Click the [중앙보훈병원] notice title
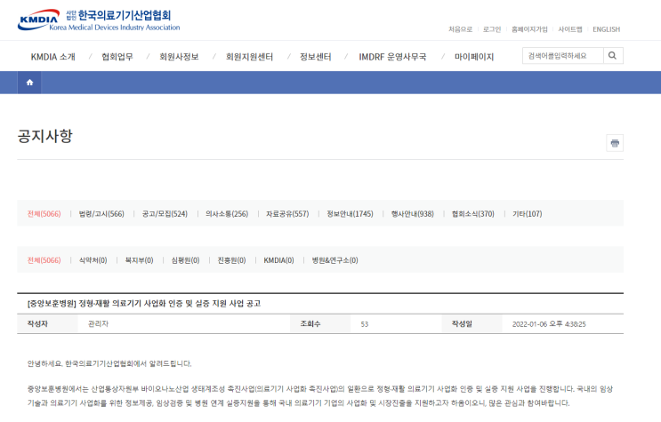Viewport: 661px width, 422px height. 144,303
